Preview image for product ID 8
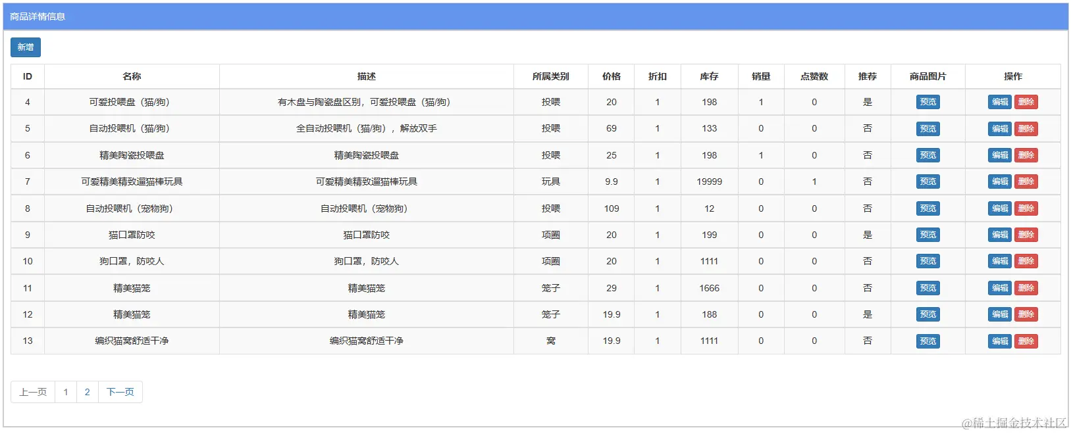 (x=927, y=208)
